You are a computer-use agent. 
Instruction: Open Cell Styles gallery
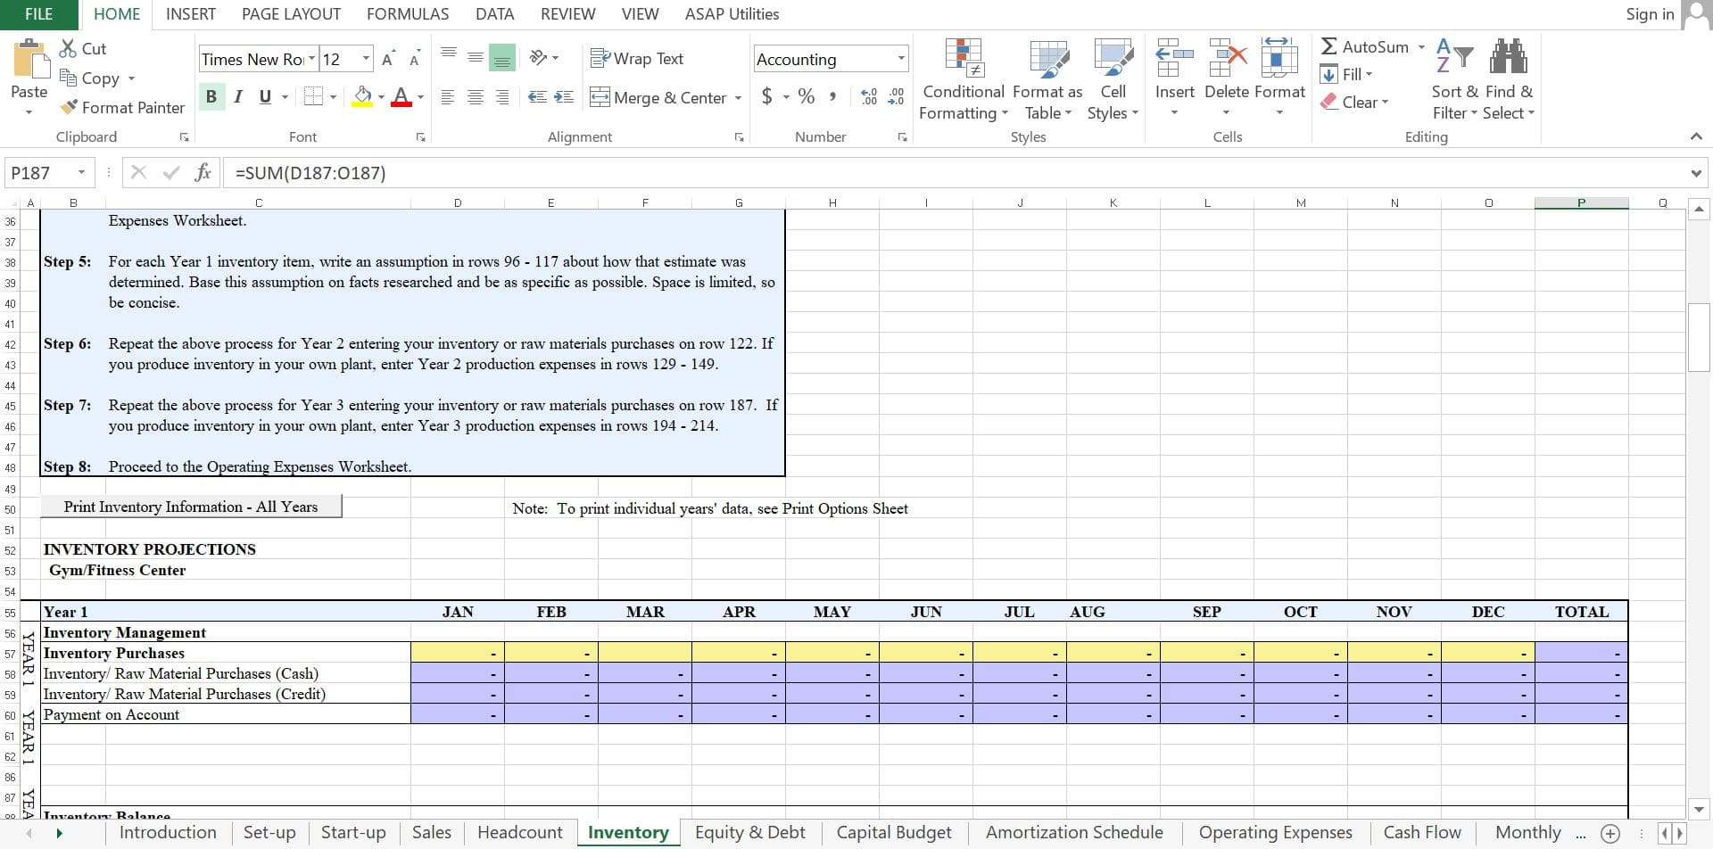[1113, 80]
